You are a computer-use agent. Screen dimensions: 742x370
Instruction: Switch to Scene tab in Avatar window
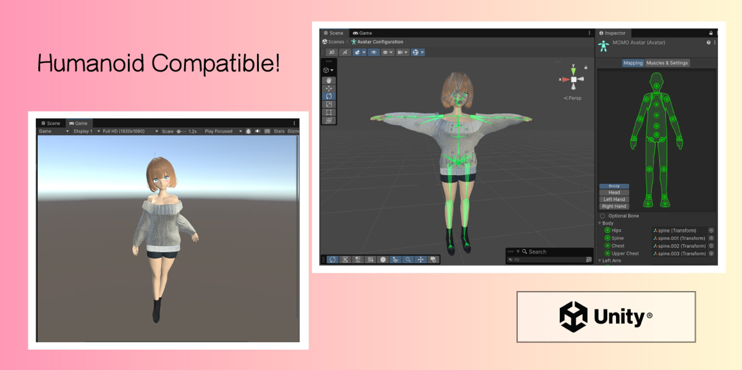(x=333, y=33)
